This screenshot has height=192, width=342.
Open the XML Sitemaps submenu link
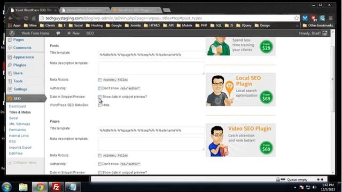click(19, 124)
